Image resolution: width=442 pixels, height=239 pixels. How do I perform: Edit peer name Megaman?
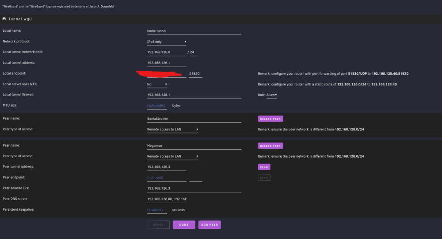(194, 146)
